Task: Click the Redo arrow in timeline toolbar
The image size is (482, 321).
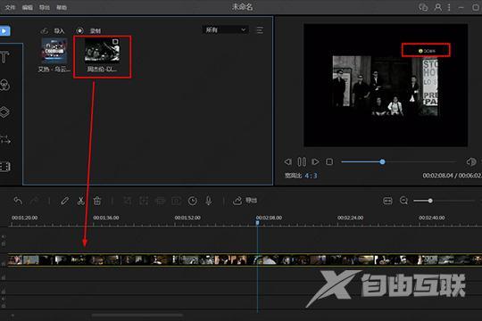Action: pyautogui.click(x=34, y=201)
